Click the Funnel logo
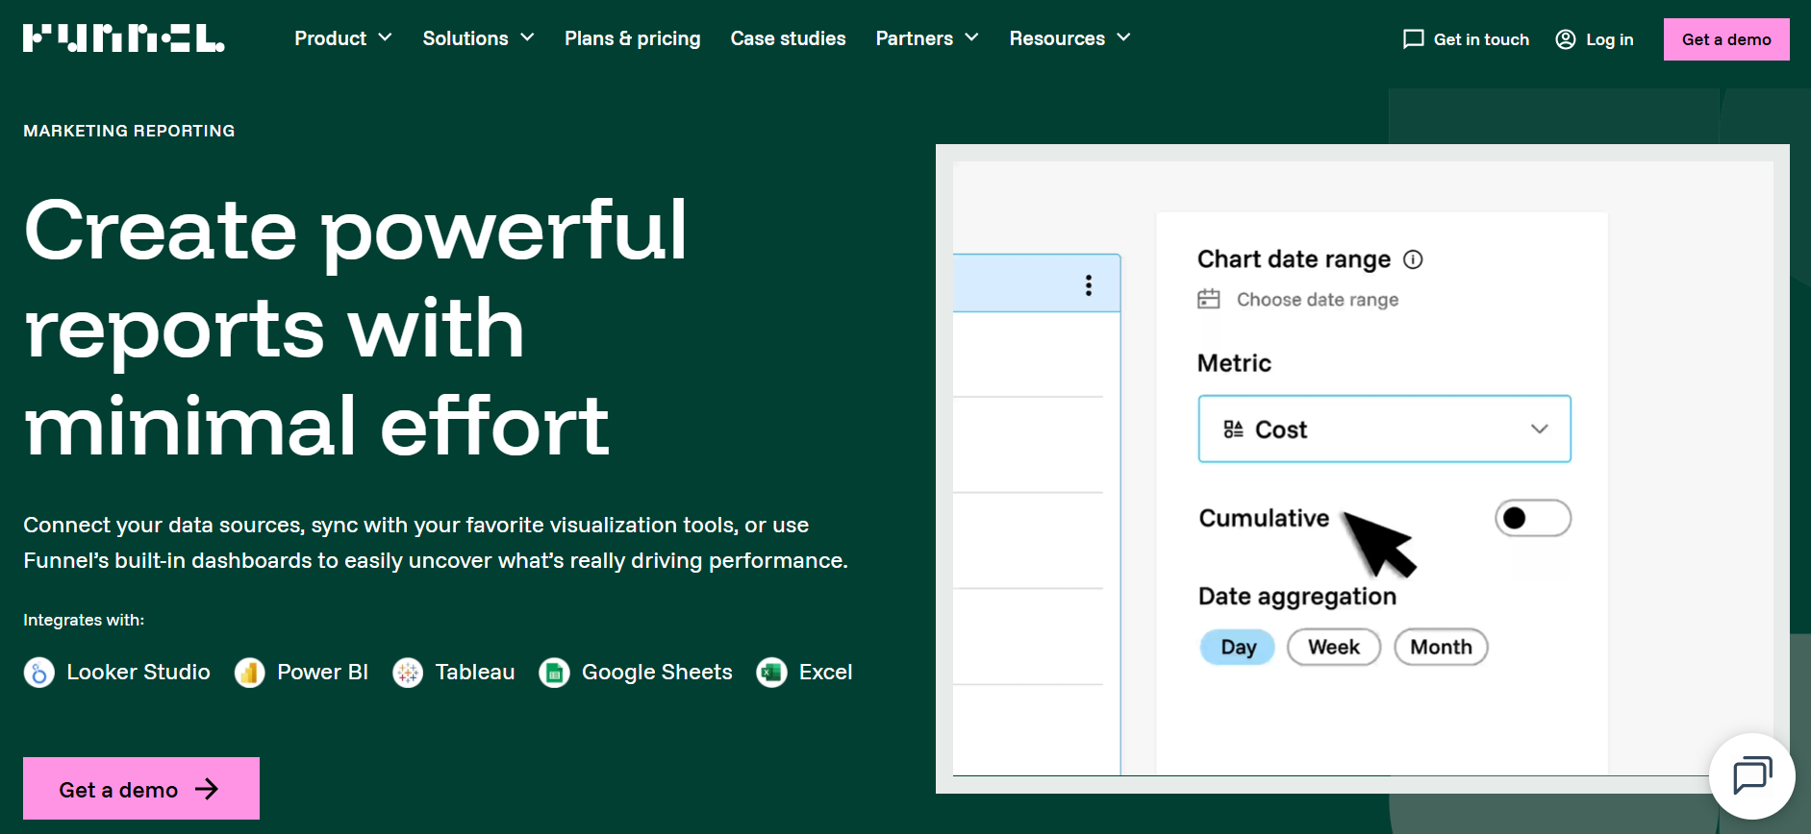The width and height of the screenshot is (1811, 834). [x=124, y=38]
